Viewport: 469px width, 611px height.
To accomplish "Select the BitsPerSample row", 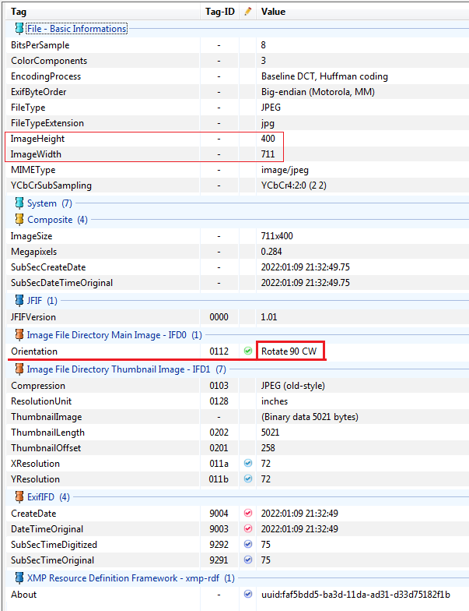I will (x=237, y=45).
